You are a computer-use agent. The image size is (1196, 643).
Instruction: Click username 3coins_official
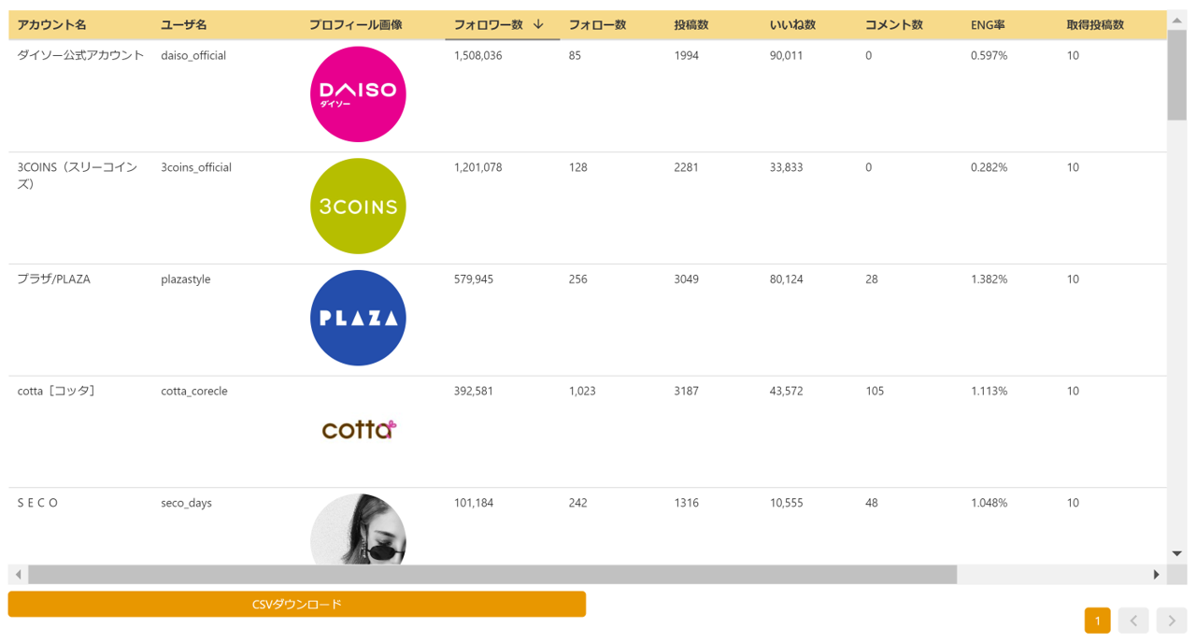196,167
